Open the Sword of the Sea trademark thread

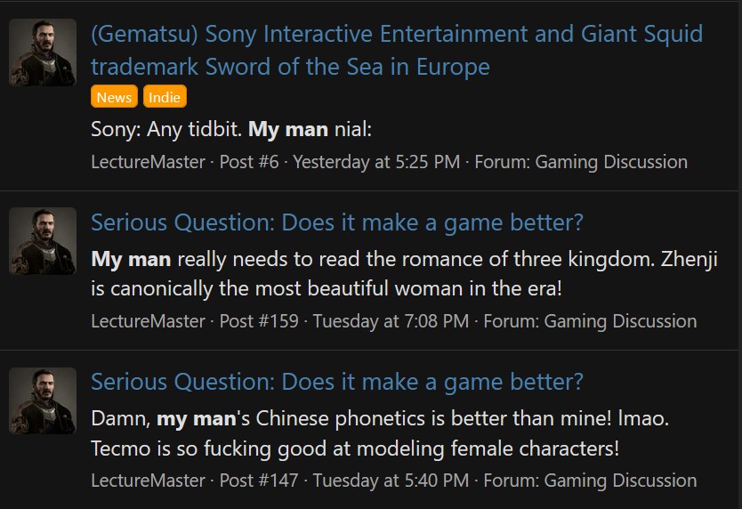(x=396, y=50)
